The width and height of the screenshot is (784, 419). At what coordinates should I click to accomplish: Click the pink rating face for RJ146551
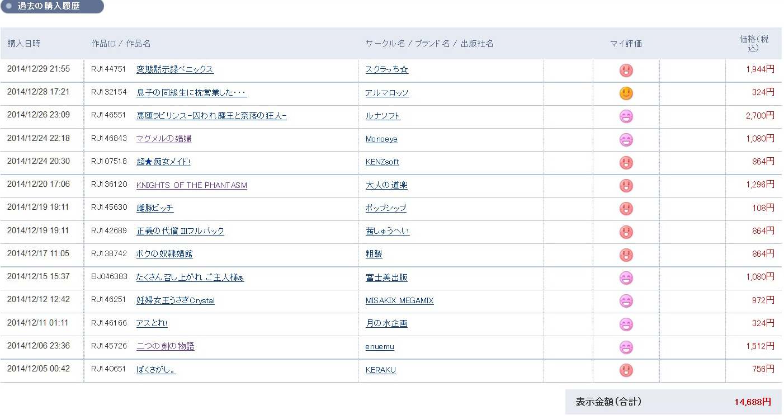click(626, 116)
